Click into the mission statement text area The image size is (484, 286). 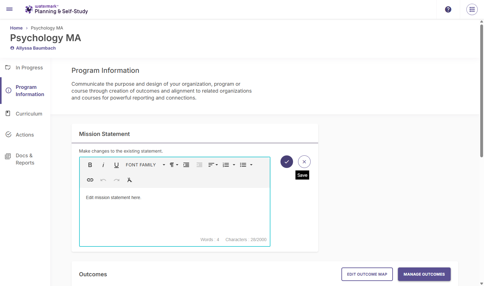pos(175,212)
